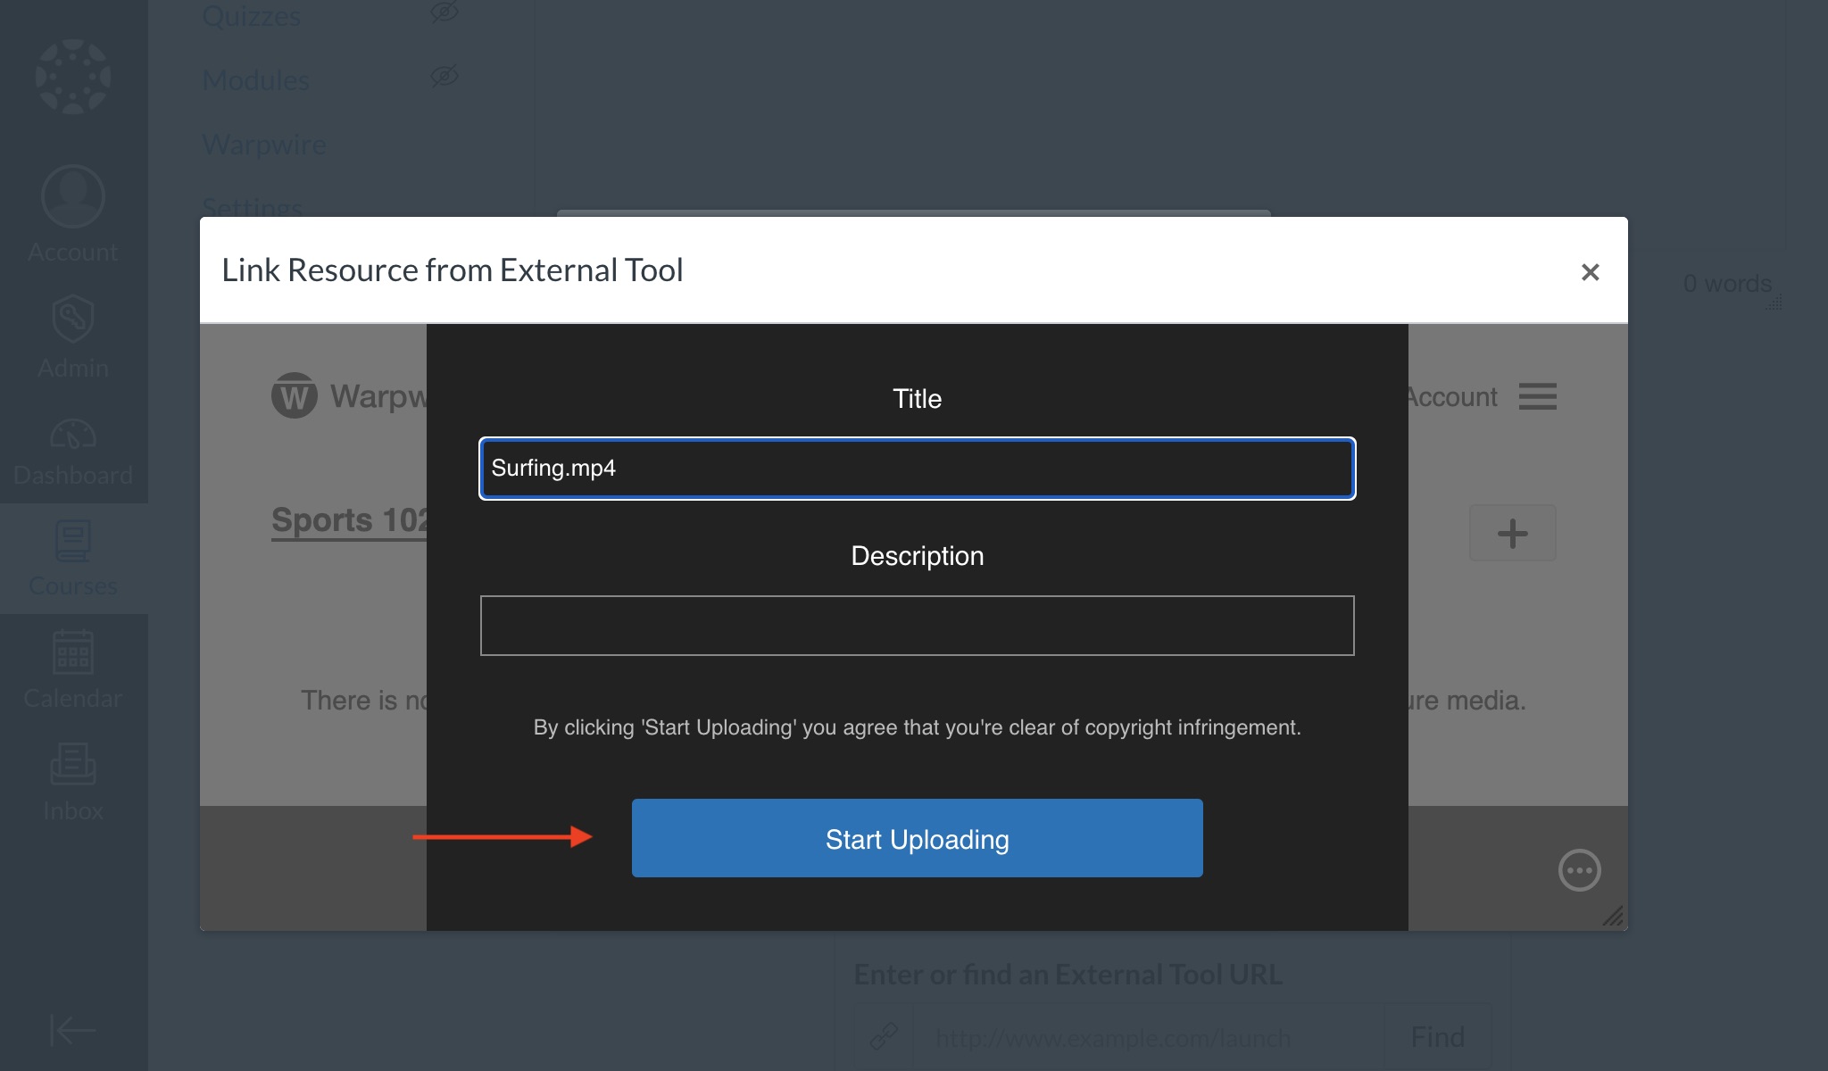Open the Canvas Account avatar icon
Screen dimensions: 1828x1071
coord(73,197)
